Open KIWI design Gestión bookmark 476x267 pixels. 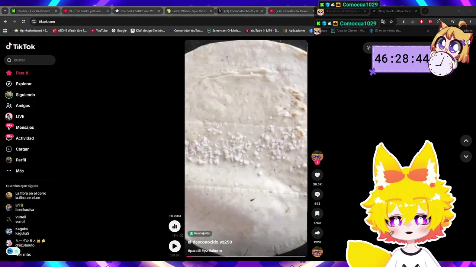[x=148, y=31]
